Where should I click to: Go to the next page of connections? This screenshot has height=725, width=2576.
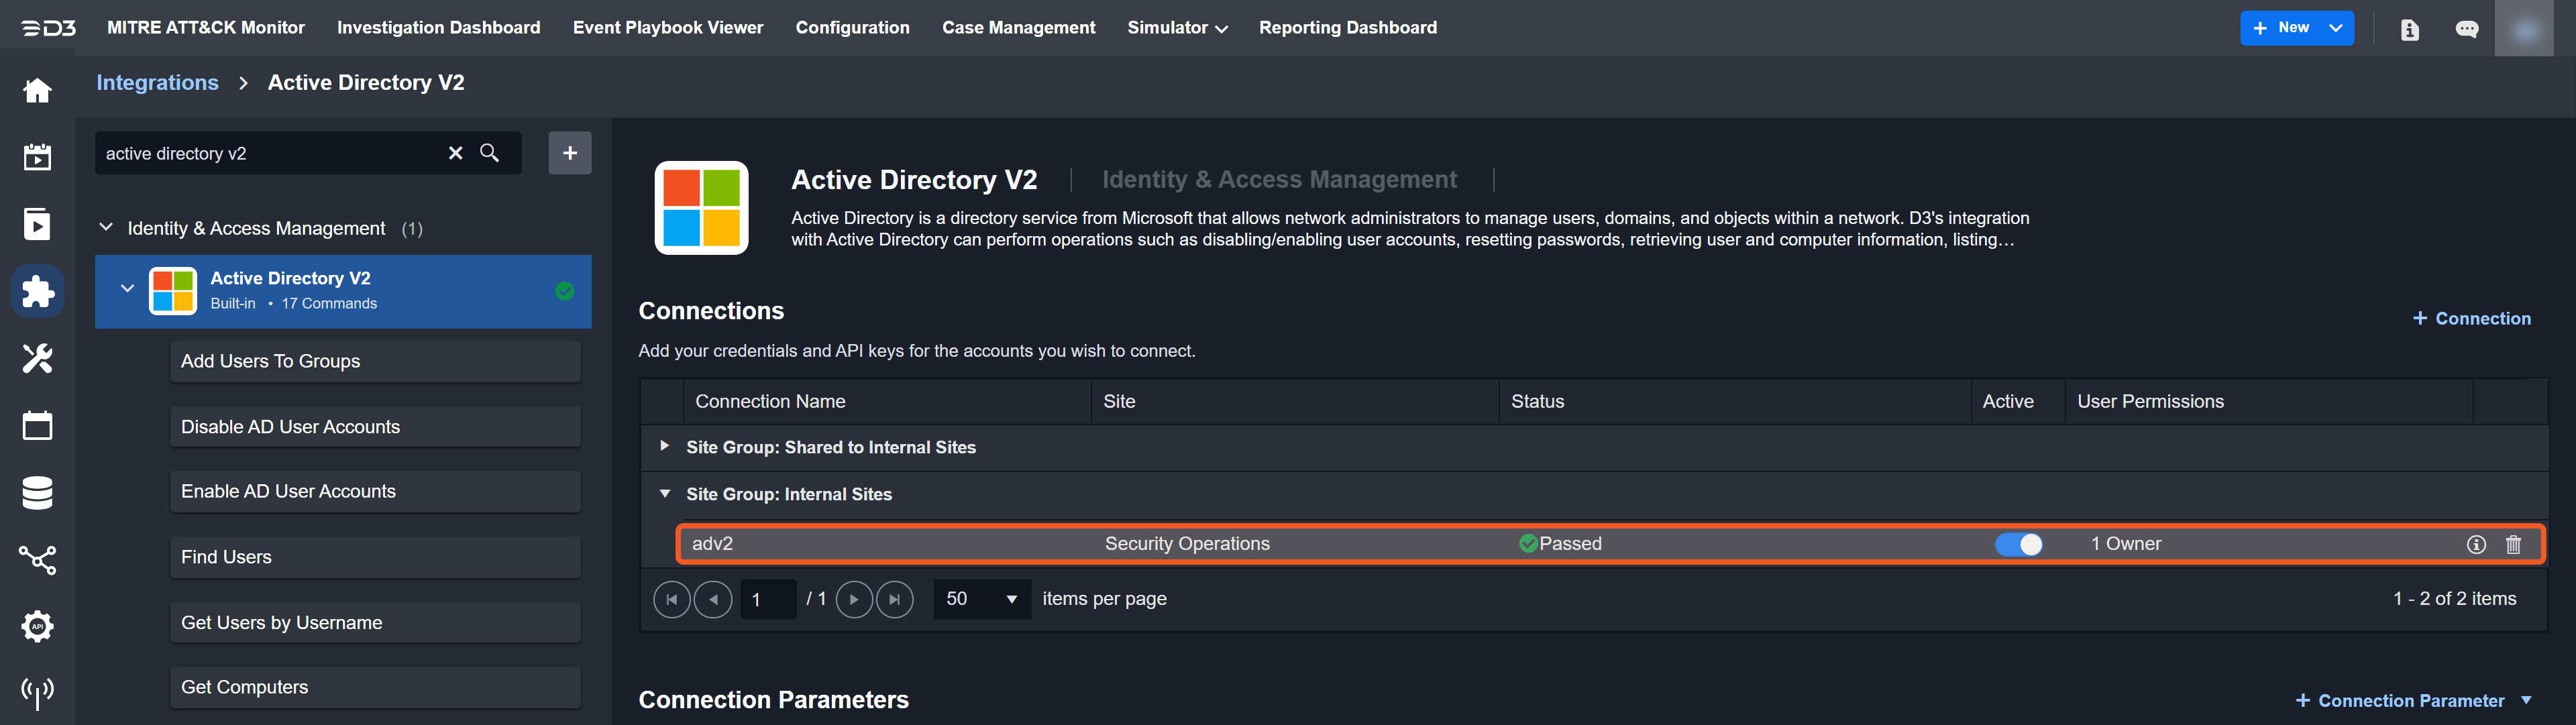(853, 599)
